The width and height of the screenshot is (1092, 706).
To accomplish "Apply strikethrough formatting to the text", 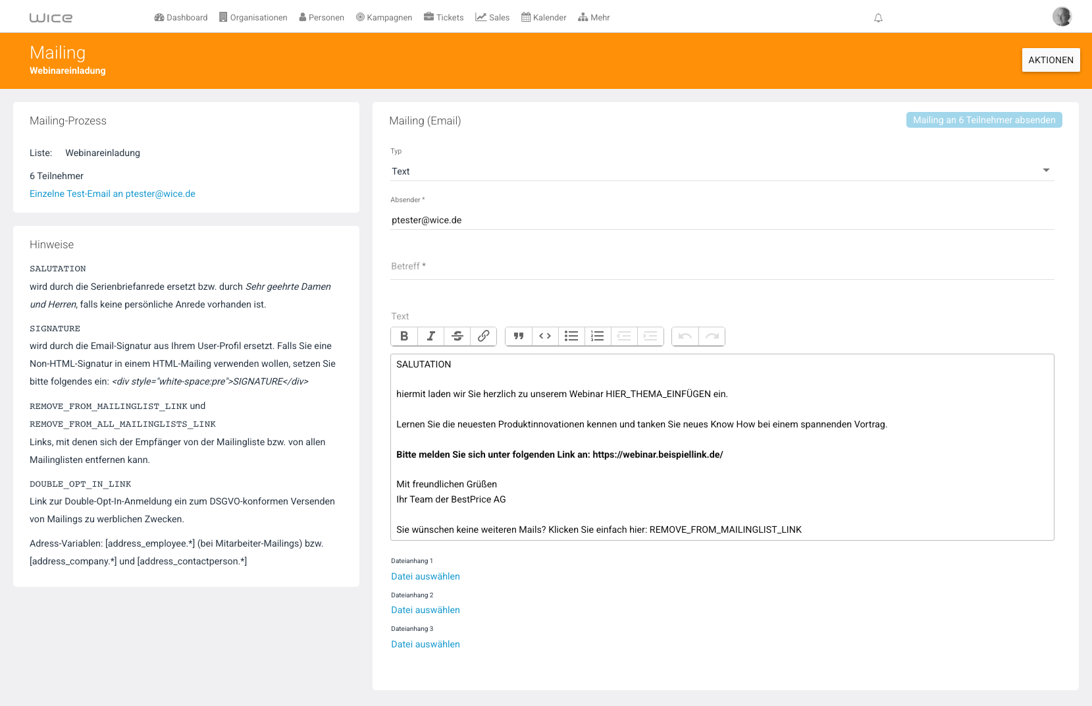I will pos(457,337).
